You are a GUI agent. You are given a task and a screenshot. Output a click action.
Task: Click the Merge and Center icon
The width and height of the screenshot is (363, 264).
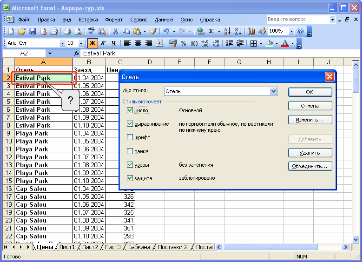pyautogui.click(x=159, y=43)
